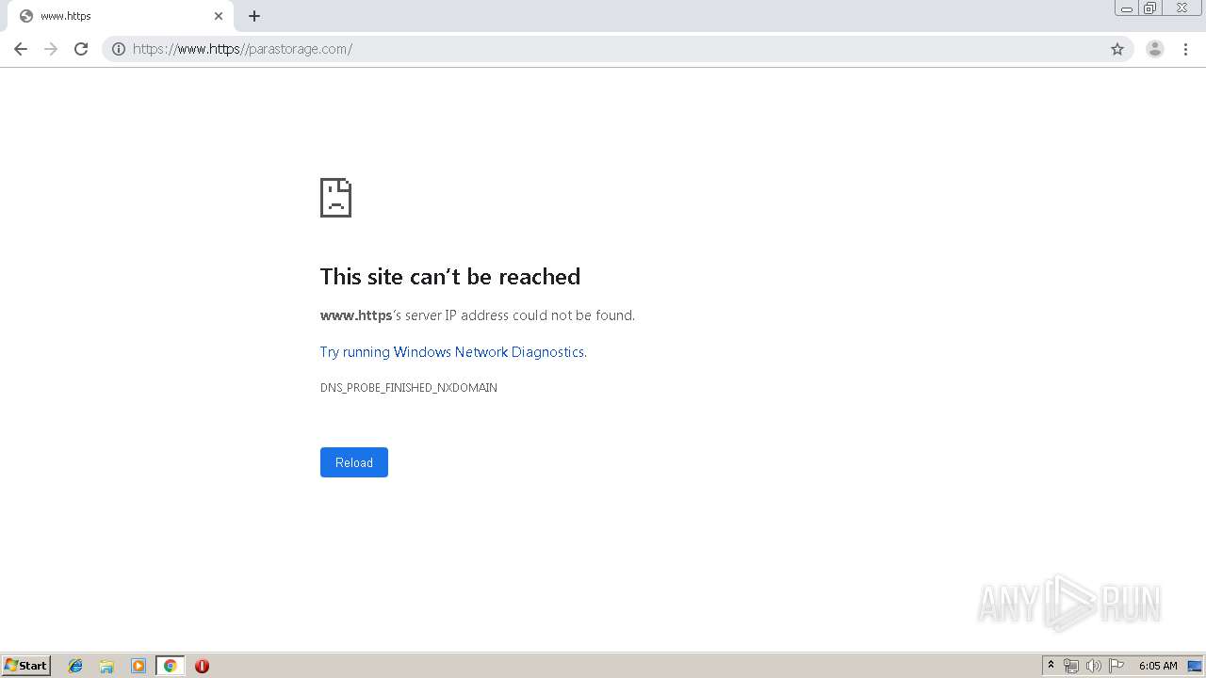Open Windows Media Player from taskbar
This screenshot has height=678, width=1206.
(139, 666)
